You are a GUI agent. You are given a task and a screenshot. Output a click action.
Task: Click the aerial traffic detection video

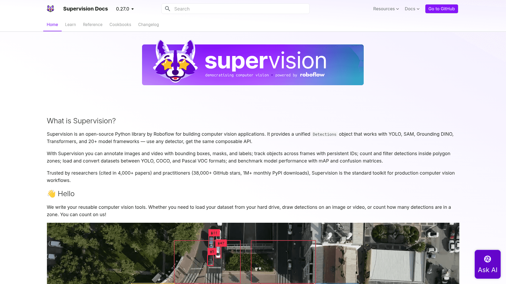click(x=253, y=253)
